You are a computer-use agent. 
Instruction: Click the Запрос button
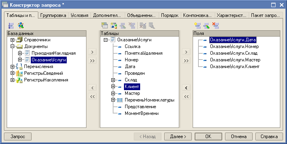pos(18,137)
